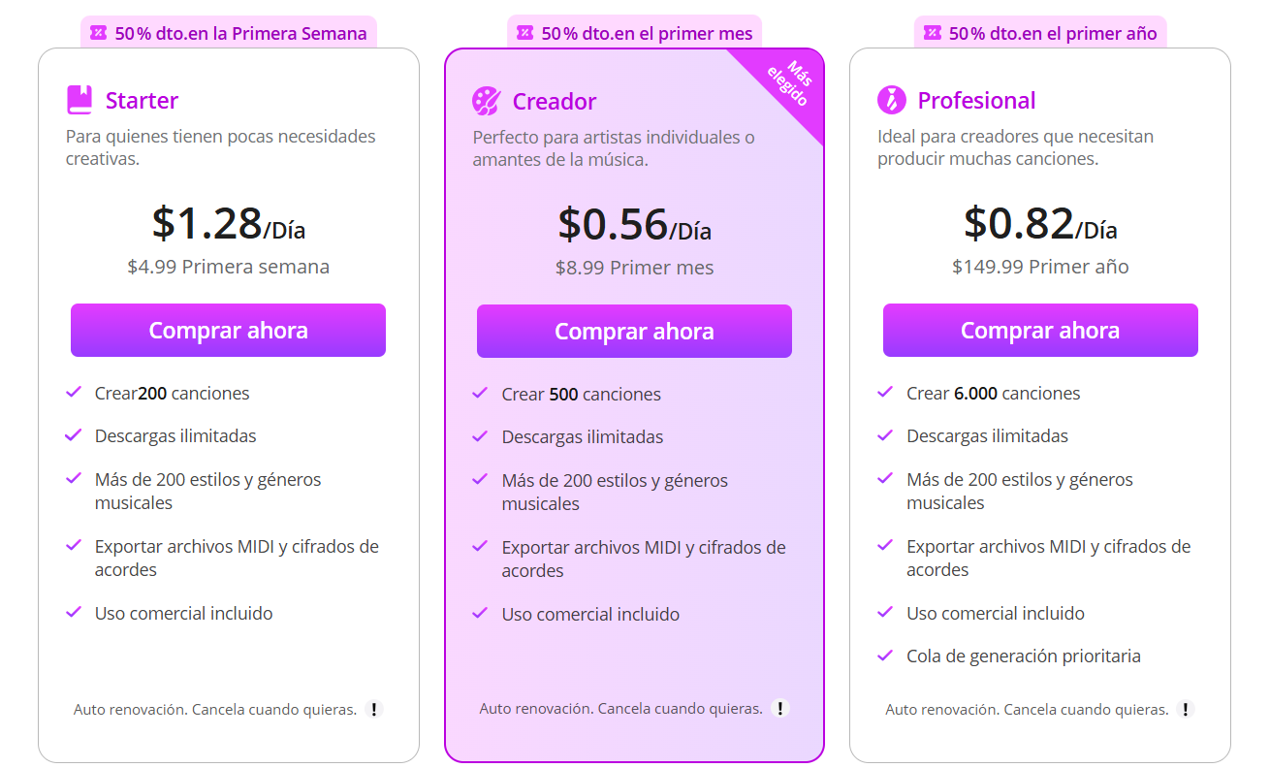Click the Crear 500 canciones feature
Screen dimensions: 1270x768
pos(581,394)
